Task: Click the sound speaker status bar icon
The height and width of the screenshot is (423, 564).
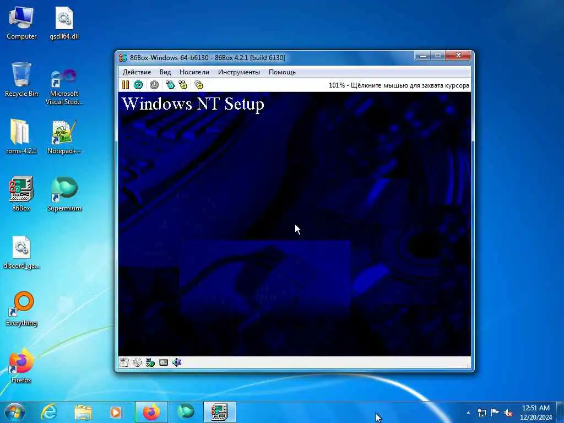Action: coord(177,362)
